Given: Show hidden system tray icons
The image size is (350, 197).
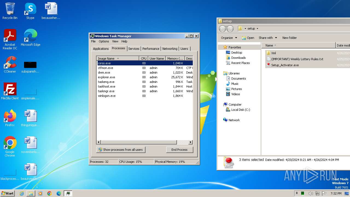Looking at the screenshot, I should [x=297, y=193].
